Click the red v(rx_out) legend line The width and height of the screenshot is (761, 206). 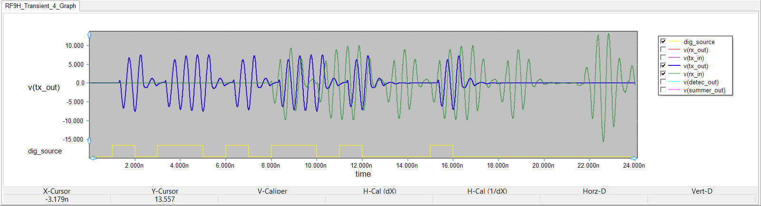(674, 50)
